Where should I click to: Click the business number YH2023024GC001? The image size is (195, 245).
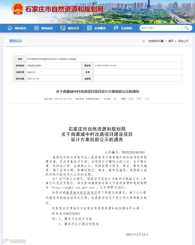(133, 152)
